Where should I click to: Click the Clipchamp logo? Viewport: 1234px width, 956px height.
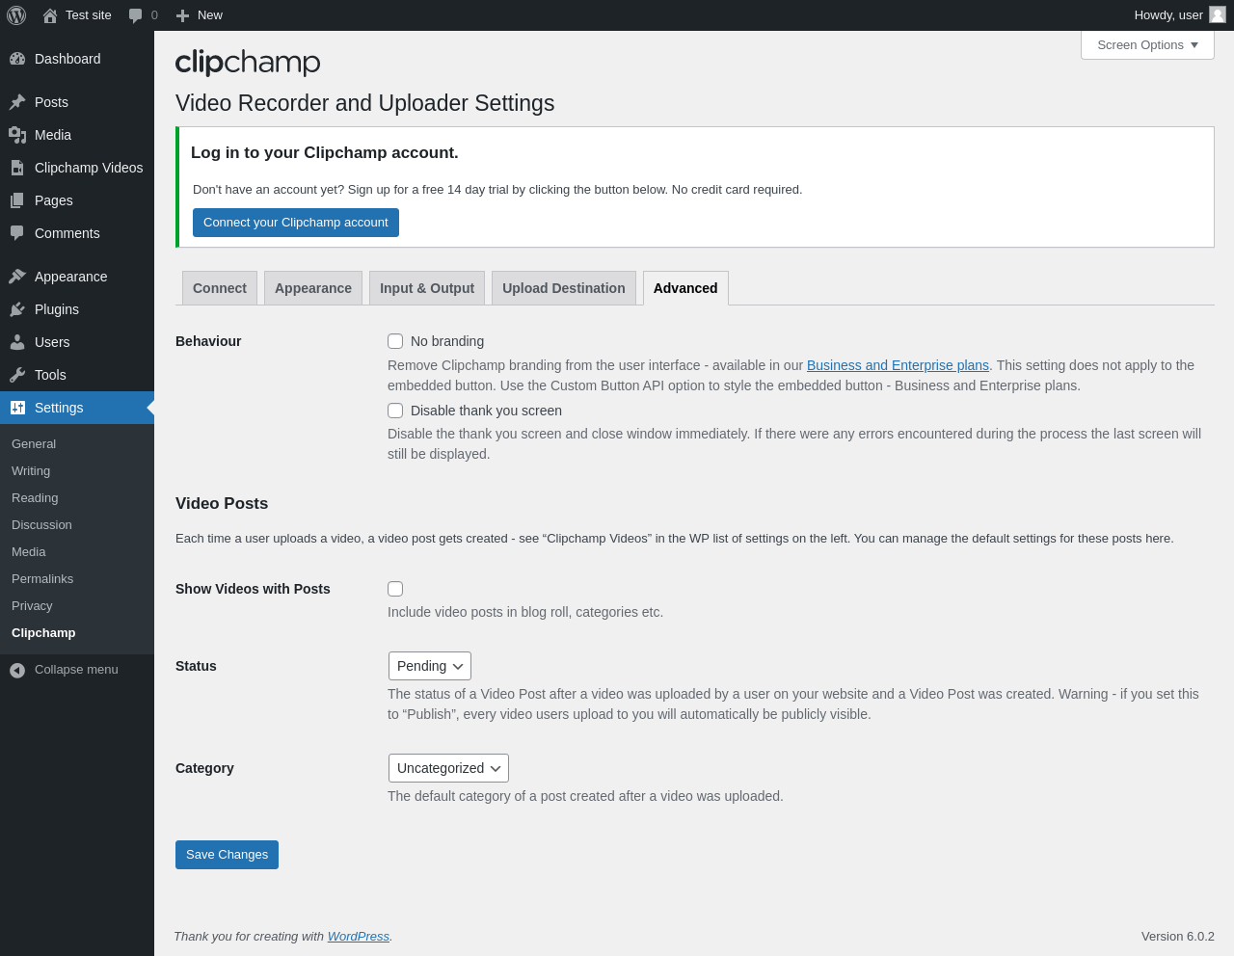(248, 62)
